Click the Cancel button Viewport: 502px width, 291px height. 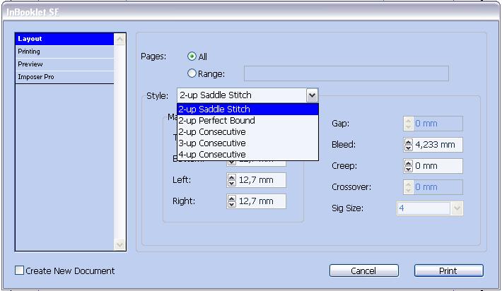click(364, 271)
